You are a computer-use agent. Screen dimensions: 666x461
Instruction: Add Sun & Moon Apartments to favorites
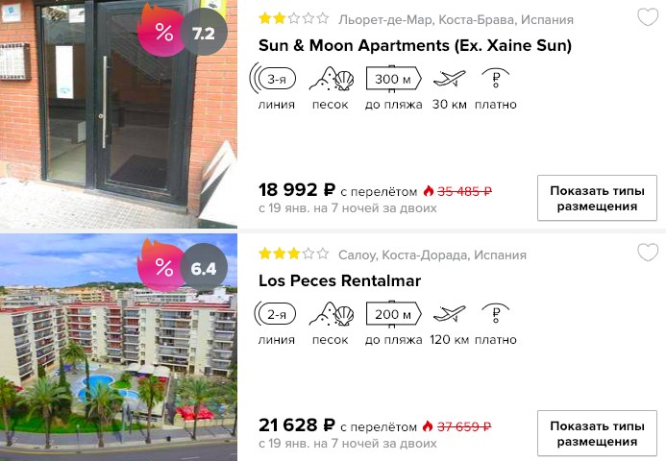click(648, 17)
